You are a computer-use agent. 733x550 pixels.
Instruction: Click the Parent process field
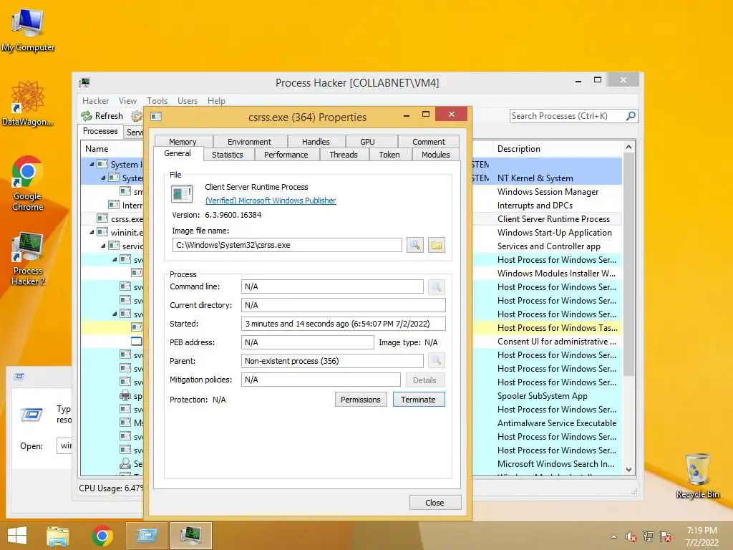(332, 361)
